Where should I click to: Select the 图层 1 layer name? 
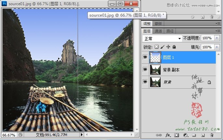click(168, 57)
